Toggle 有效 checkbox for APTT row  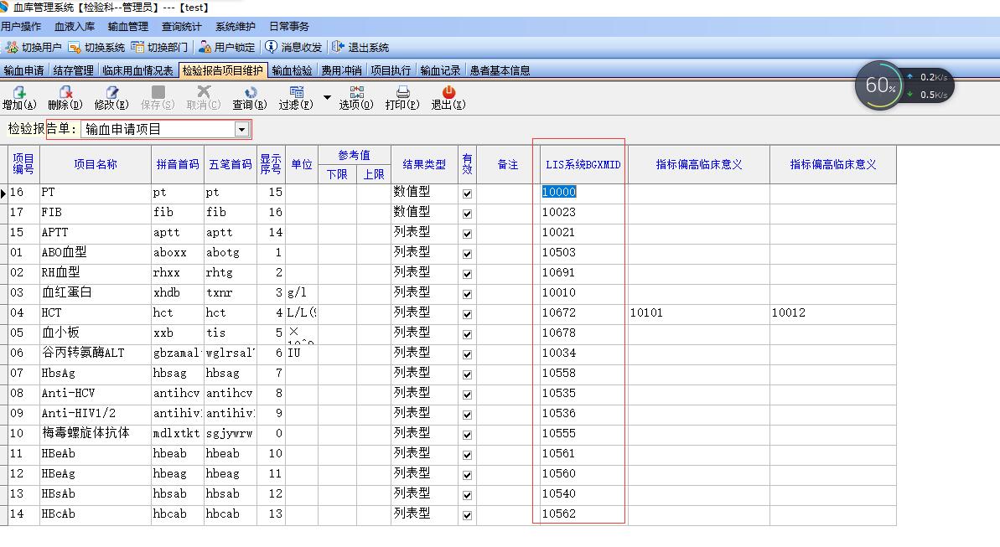pyautogui.click(x=468, y=234)
